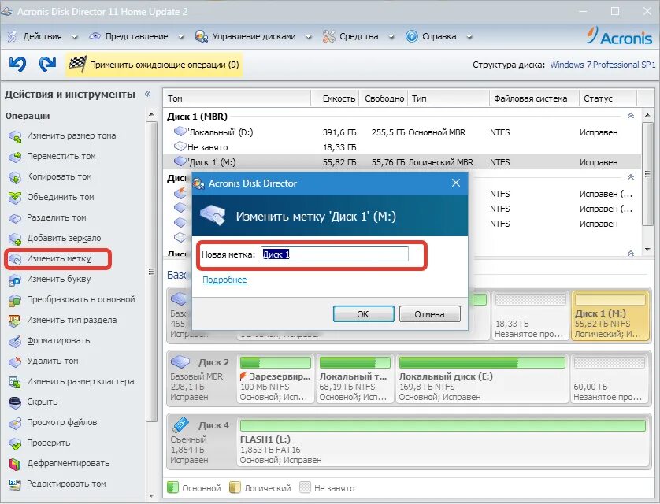Open the Справка menu
This screenshot has width=660, height=504.
tap(439, 36)
